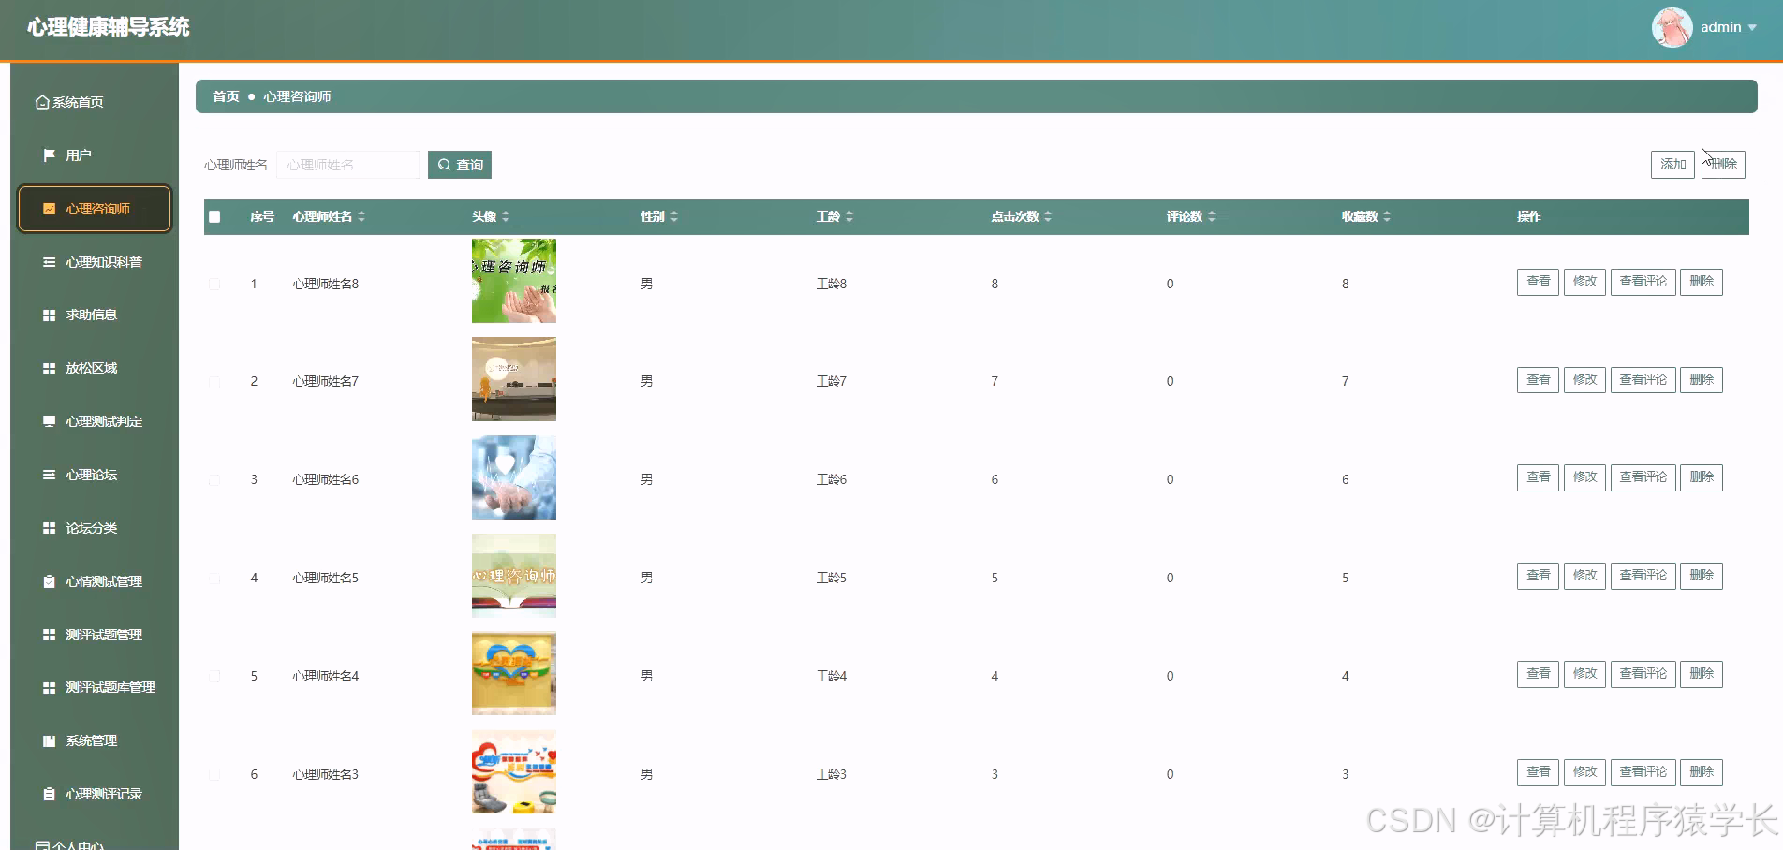
Task: Check the row checkbox for 心理师姓名3
Action: (x=214, y=774)
